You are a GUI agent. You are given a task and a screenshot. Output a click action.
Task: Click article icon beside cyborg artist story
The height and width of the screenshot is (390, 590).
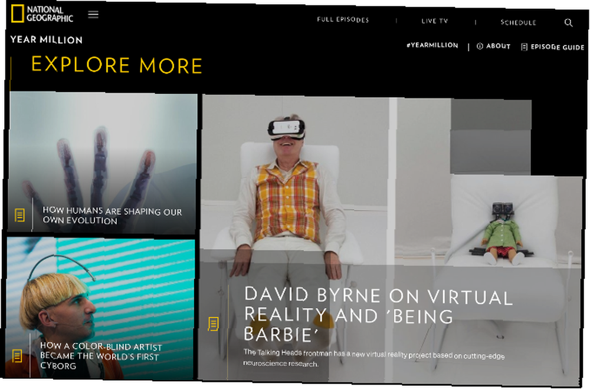click(x=17, y=356)
